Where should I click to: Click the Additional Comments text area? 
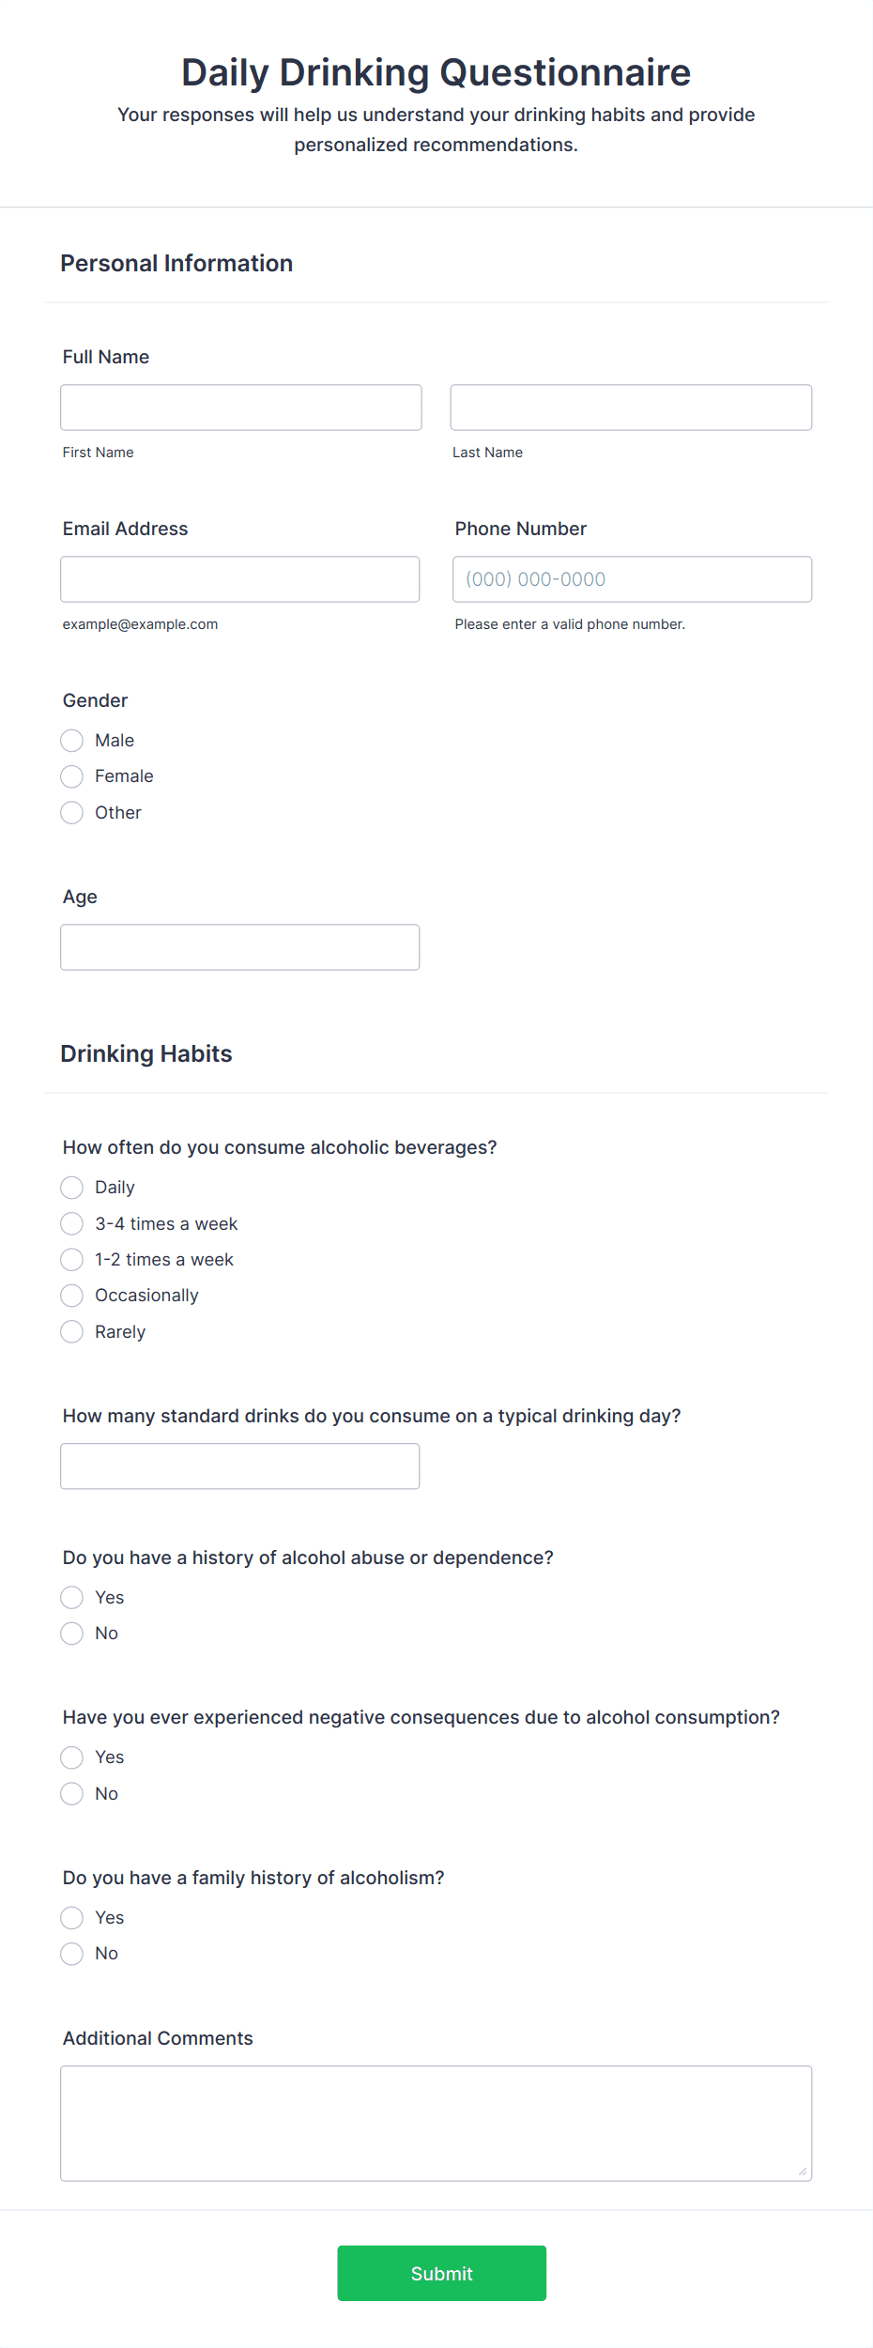[436, 2124]
